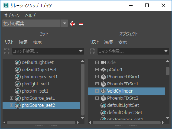Click the PhoenixFDSim1 node icon
172x129 pixels.
pyautogui.click(x=103, y=77)
